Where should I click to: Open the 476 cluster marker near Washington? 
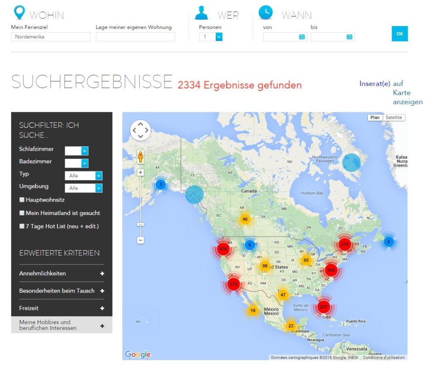[x=223, y=249]
